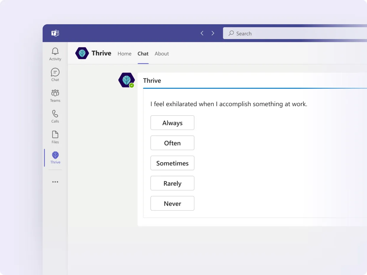Select the Thrive app in sidebar
This screenshot has height=275, width=367.
coord(55,158)
